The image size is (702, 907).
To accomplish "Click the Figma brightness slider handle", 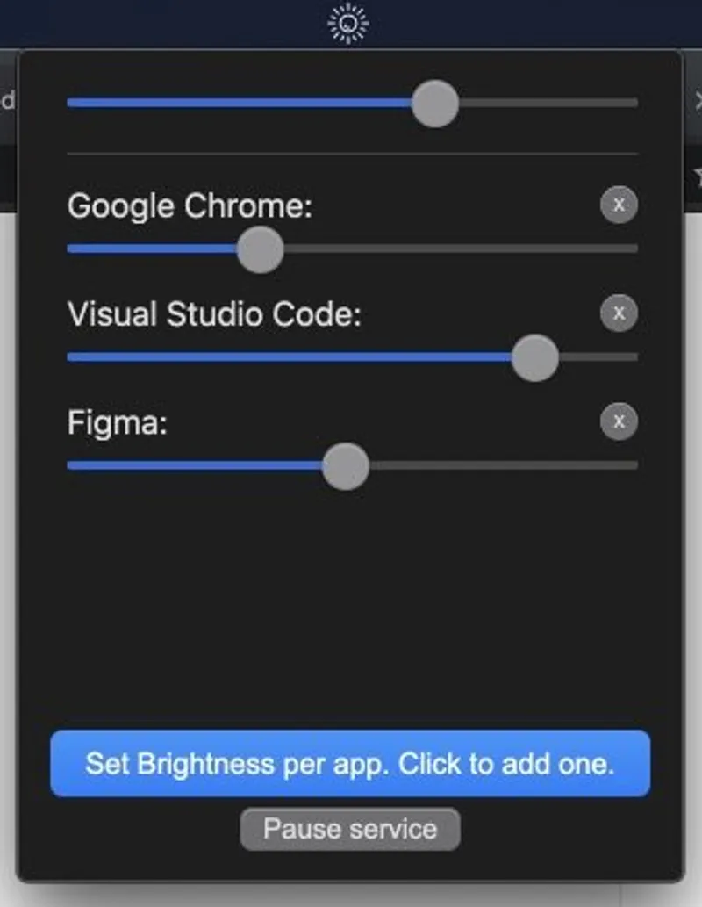I will tap(346, 466).
